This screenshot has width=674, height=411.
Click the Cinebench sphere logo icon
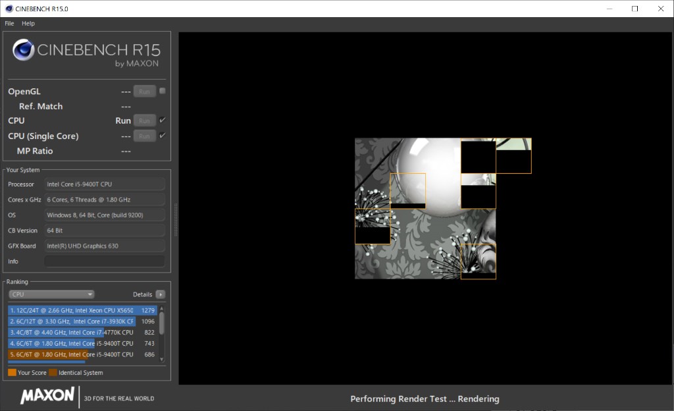(x=24, y=50)
